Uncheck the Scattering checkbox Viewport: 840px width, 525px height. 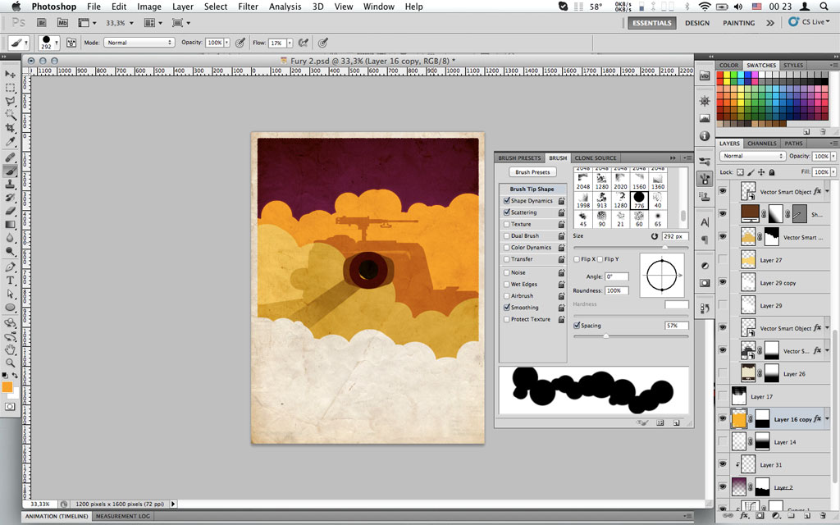507,212
